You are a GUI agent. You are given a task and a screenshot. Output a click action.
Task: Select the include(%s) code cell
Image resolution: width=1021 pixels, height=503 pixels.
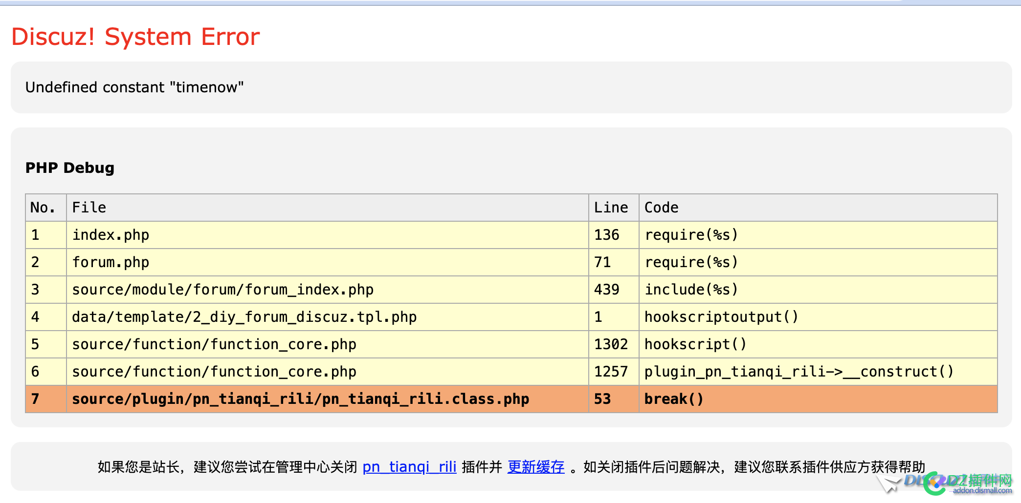coord(818,290)
